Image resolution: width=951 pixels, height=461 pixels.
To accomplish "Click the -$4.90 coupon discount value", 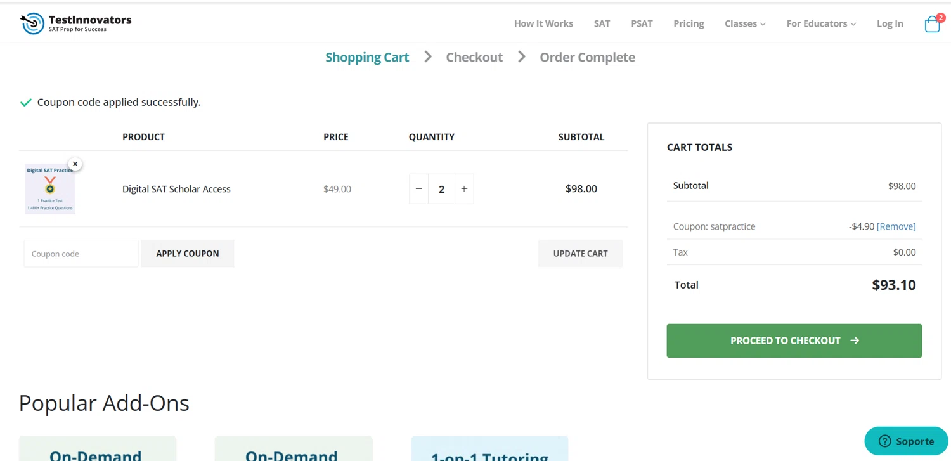I will 862,226.
